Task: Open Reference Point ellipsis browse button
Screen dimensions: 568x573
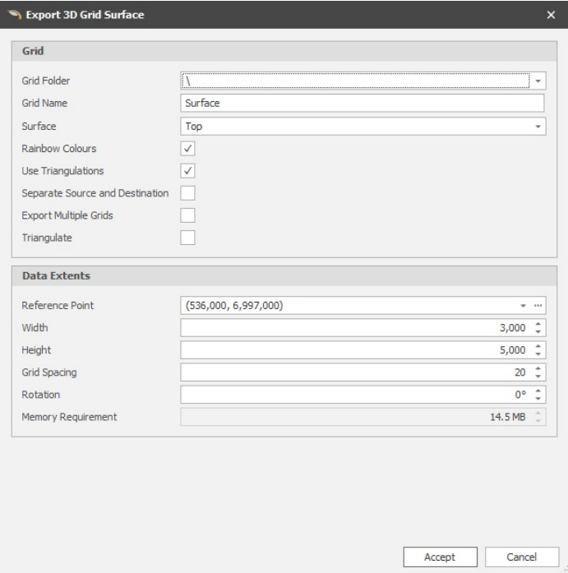Action: click(x=539, y=306)
